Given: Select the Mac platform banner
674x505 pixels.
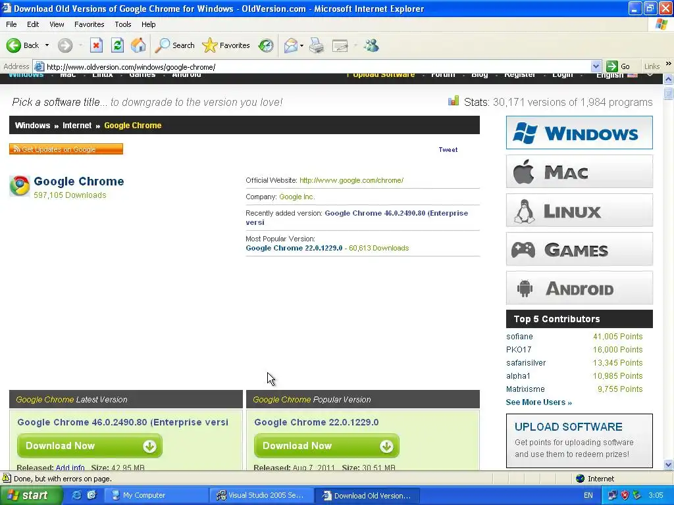Looking at the screenshot, I should 579,172.
